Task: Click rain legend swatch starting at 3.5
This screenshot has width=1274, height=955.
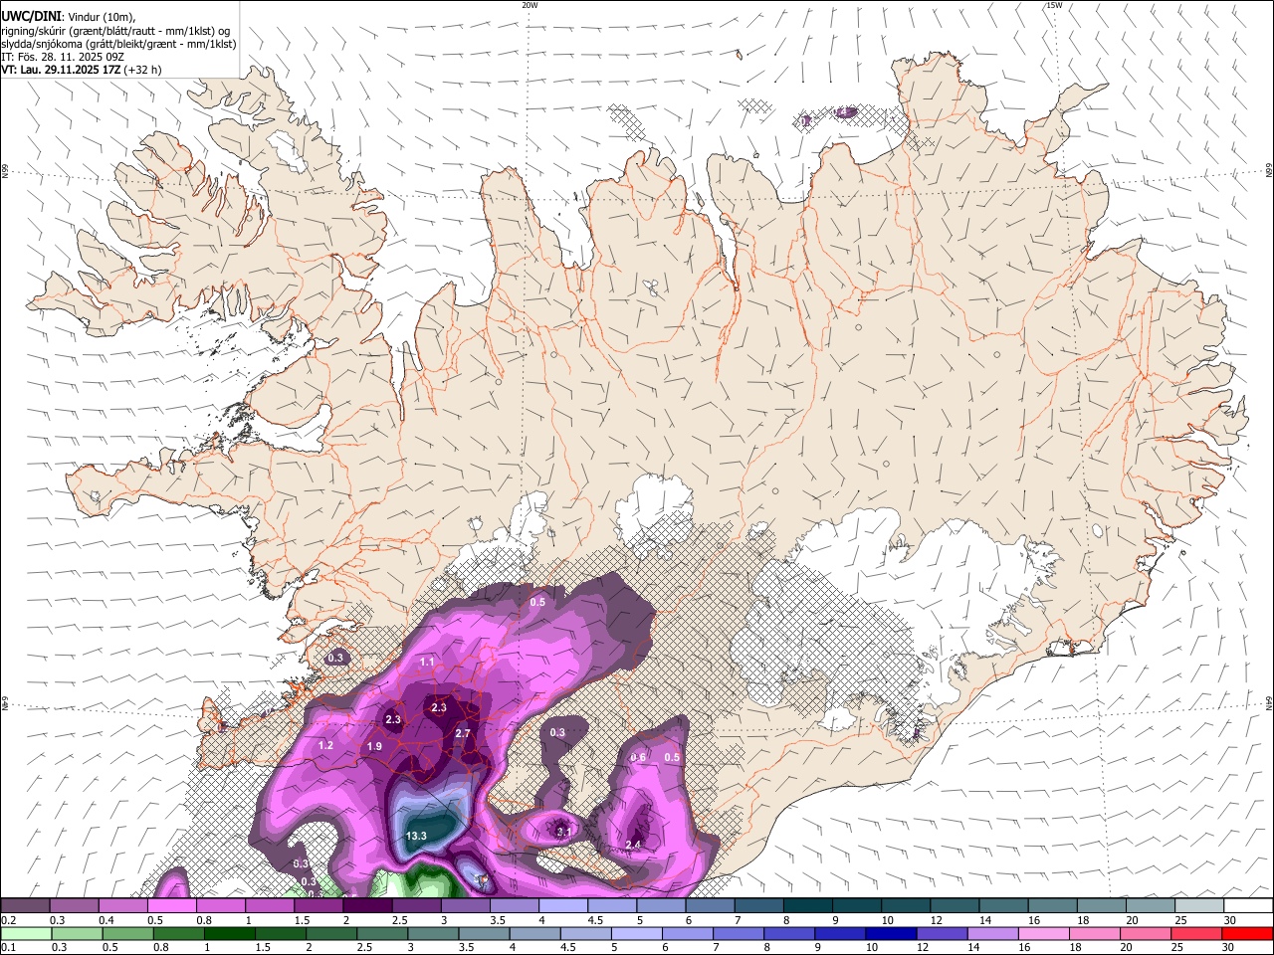Action: click(x=483, y=933)
